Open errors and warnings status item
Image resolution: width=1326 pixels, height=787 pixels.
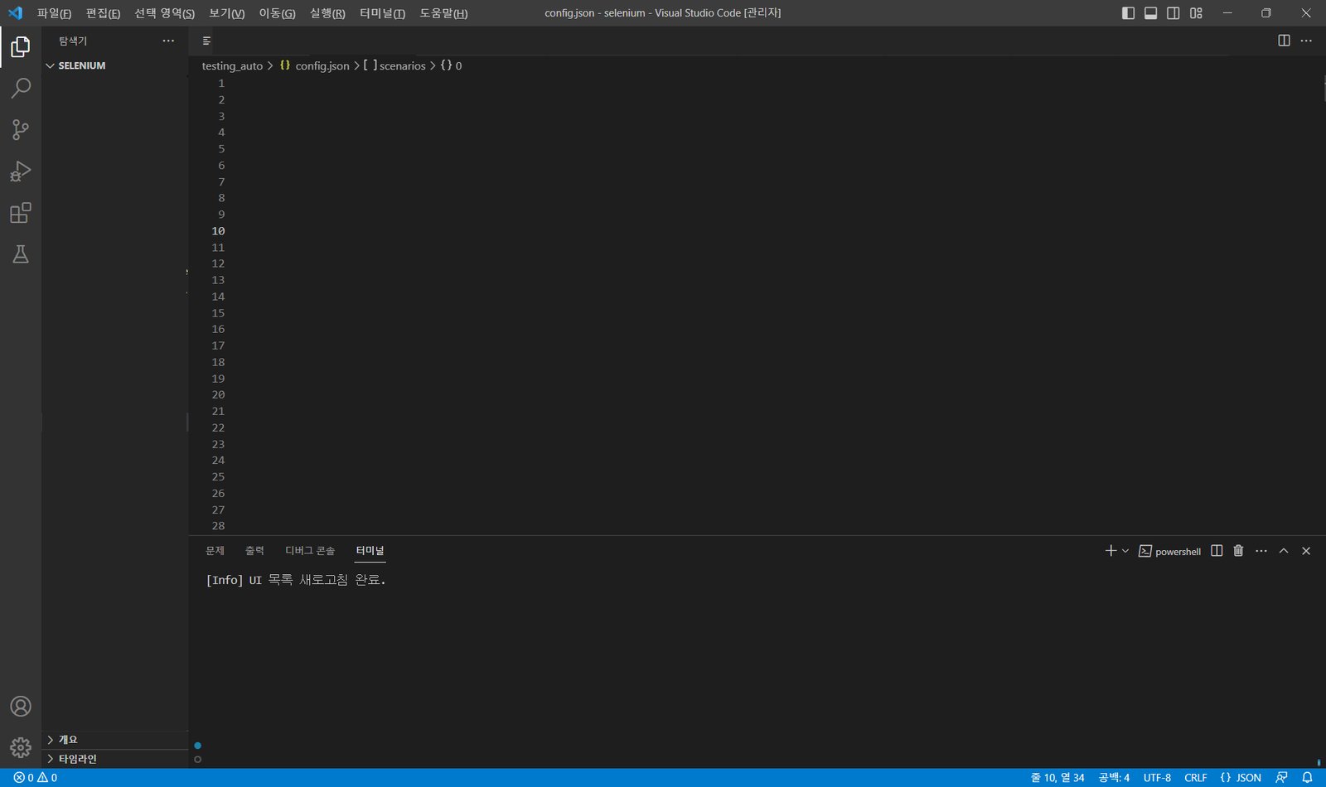tap(36, 778)
